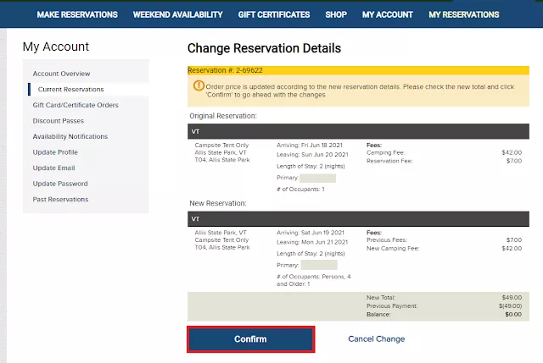Open Weekend Availability page

pos(177,14)
